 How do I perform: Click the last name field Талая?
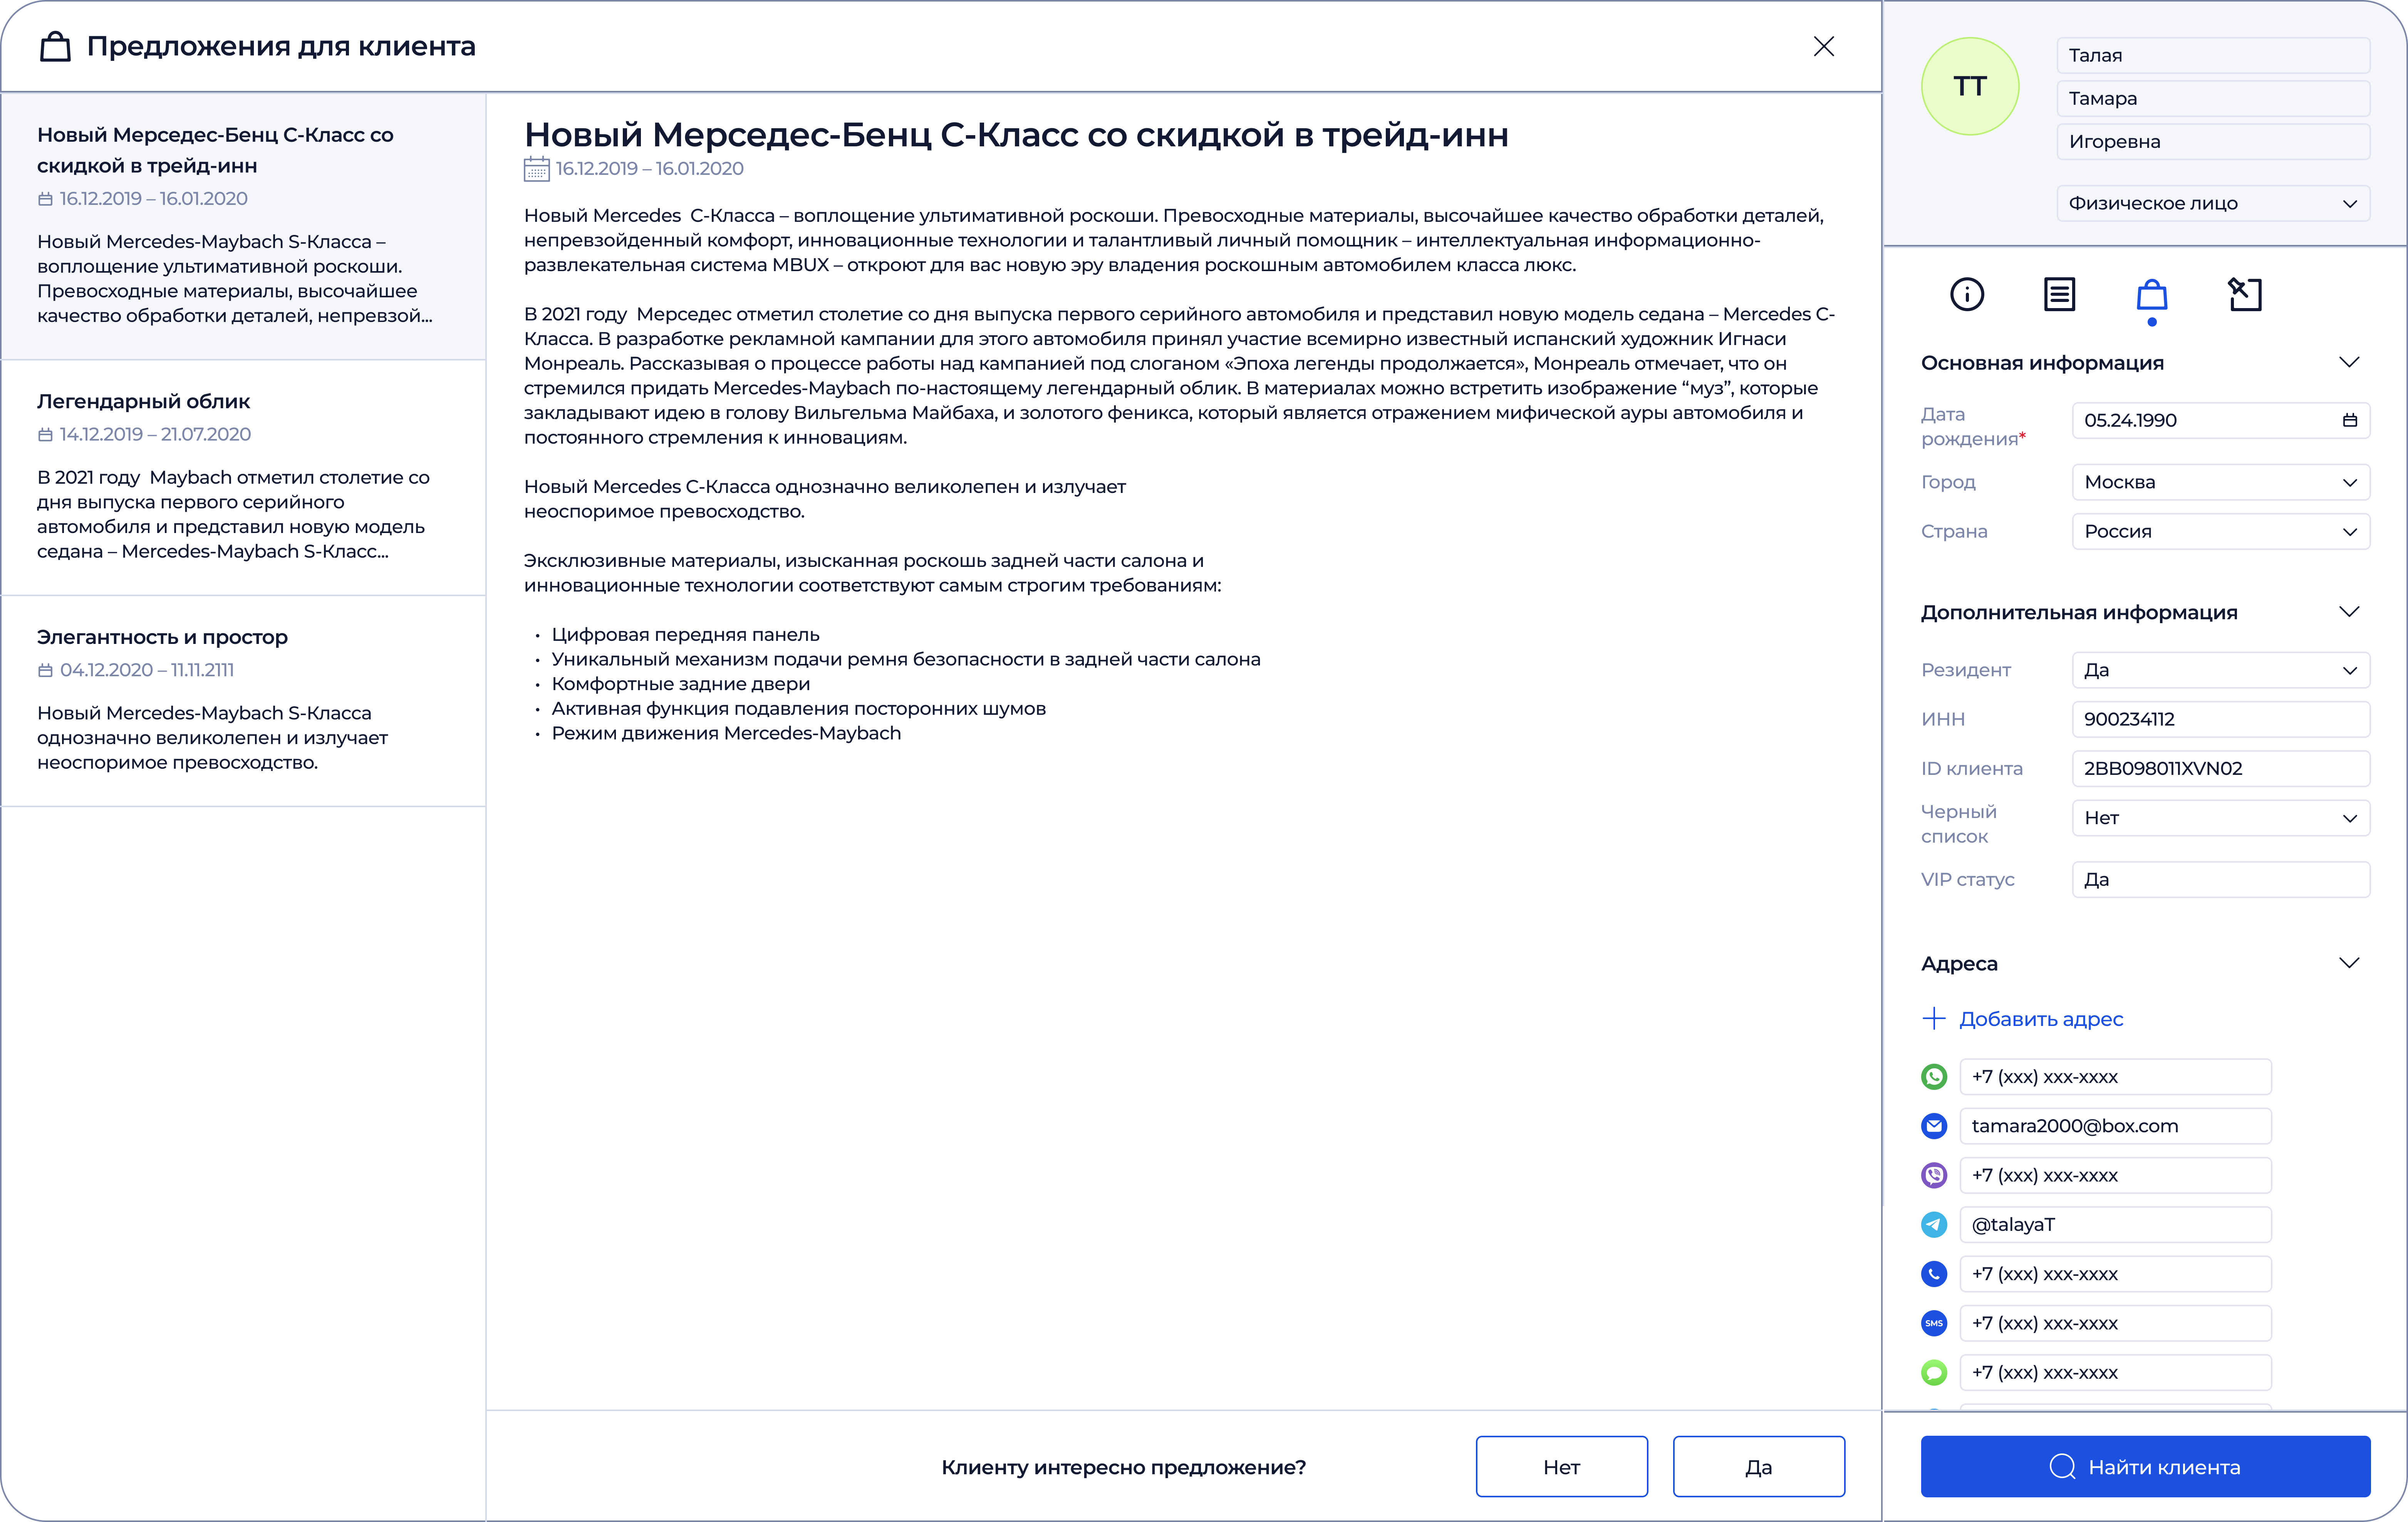click(2213, 55)
